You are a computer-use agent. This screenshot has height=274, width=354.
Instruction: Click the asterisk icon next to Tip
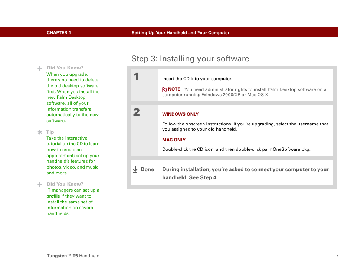coord(40,132)
